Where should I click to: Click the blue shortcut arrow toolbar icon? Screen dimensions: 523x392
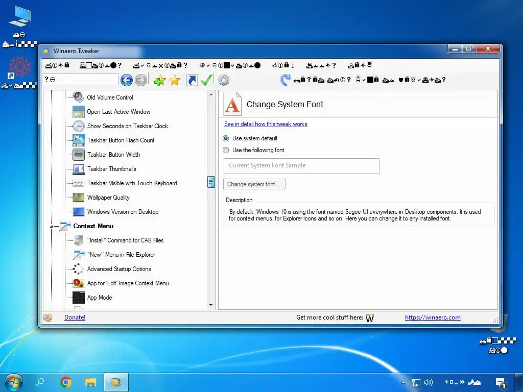[192, 80]
